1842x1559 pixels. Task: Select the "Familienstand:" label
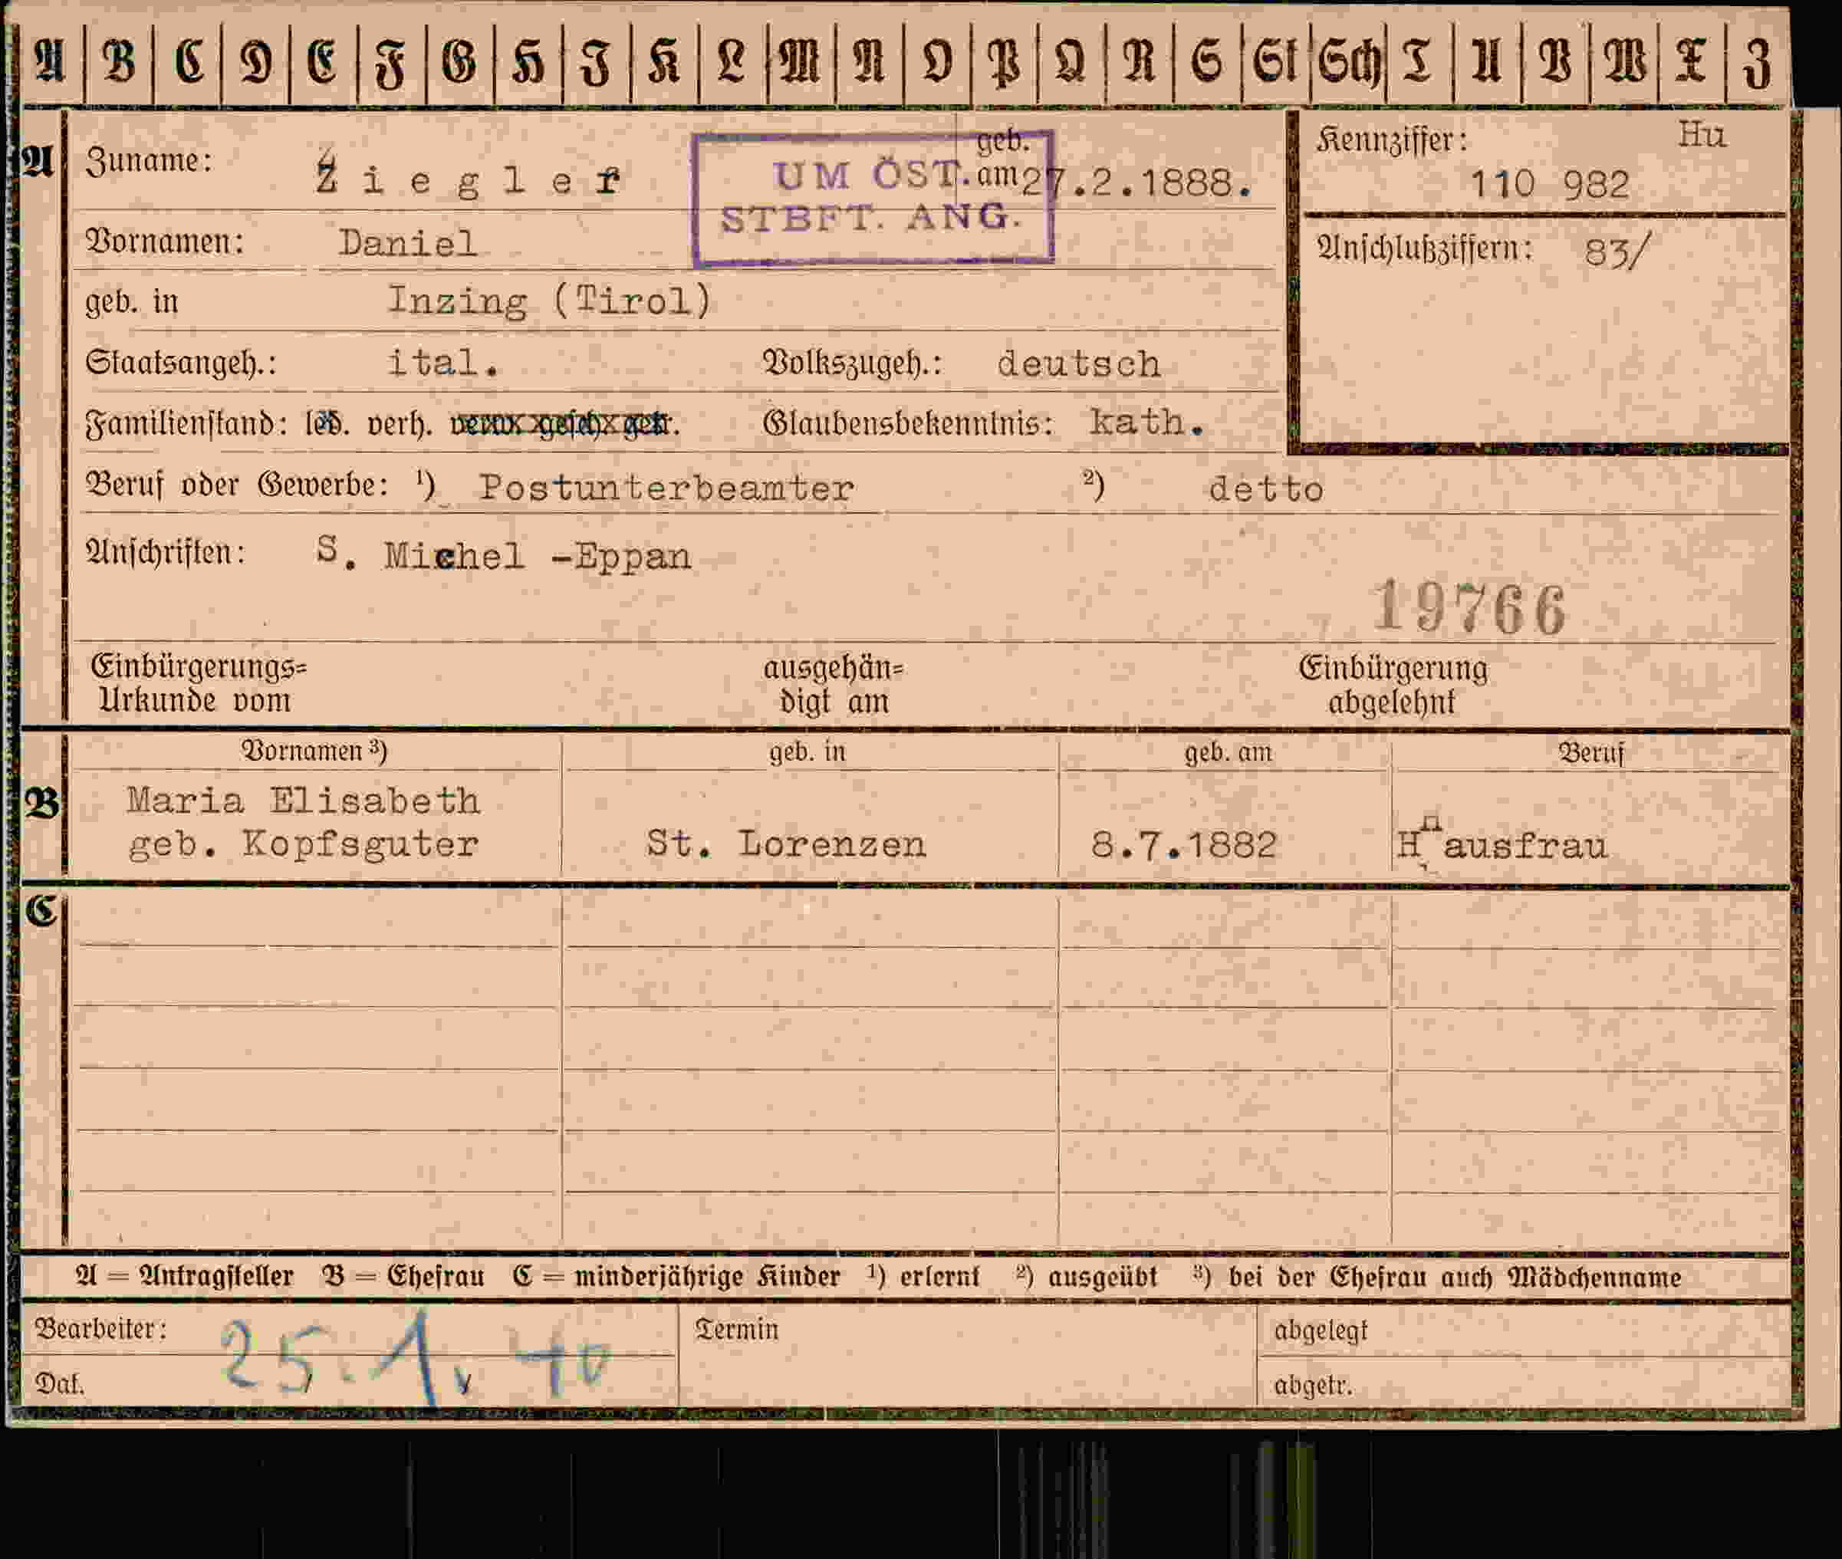click(186, 424)
